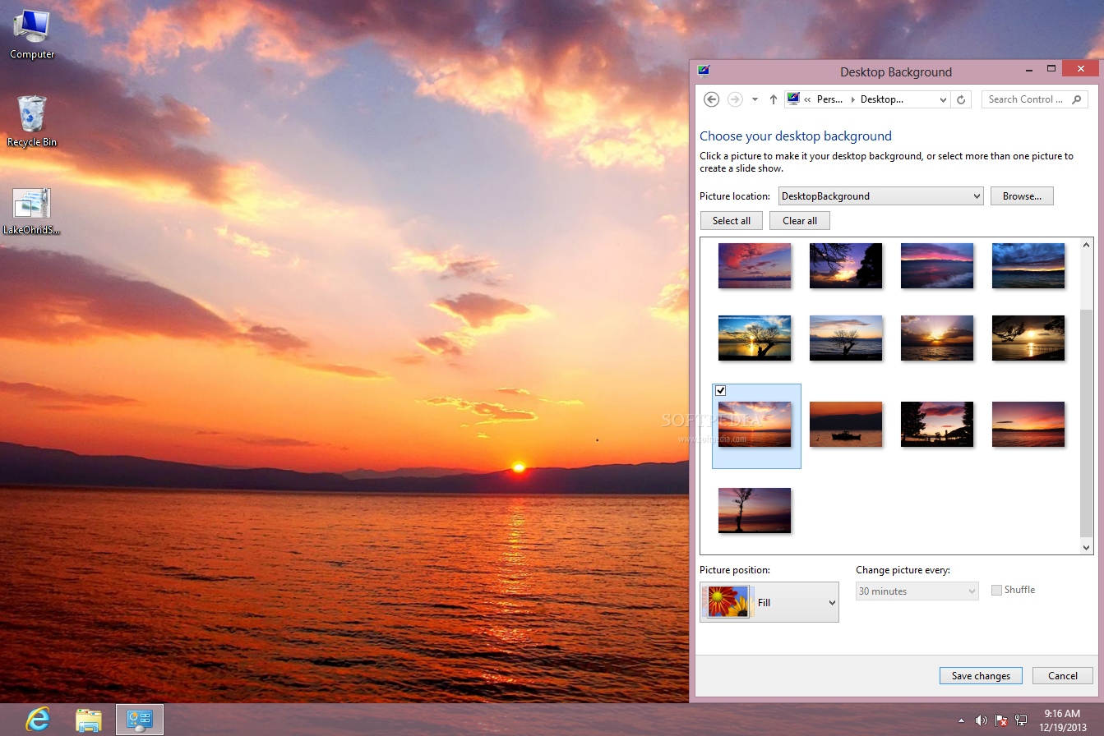1104x736 pixels.
Task: Click Select all button
Action: 731,220
